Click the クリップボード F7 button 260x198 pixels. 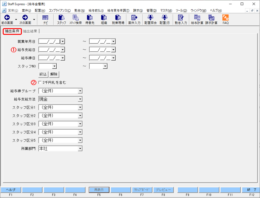pyautogui.click(x=142, y=190)
